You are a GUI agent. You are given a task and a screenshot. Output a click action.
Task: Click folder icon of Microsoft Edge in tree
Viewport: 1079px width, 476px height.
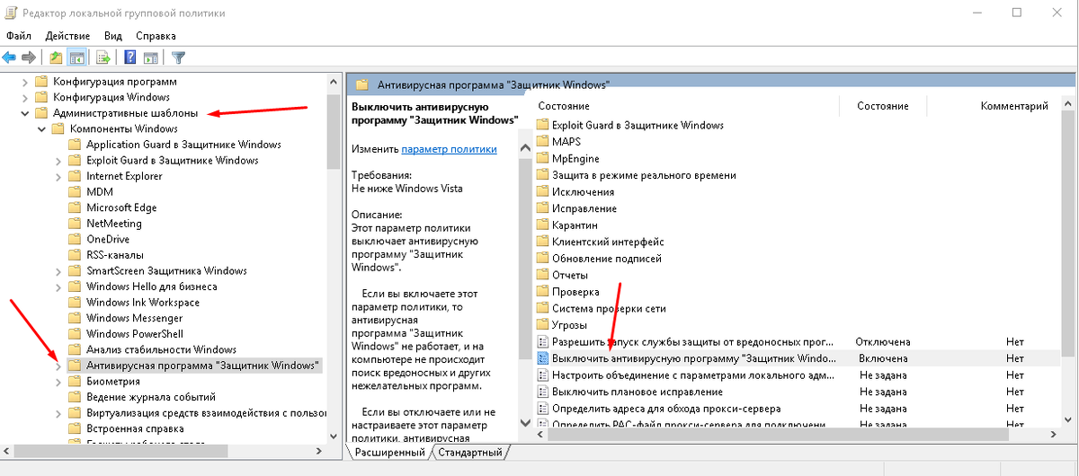76,207
